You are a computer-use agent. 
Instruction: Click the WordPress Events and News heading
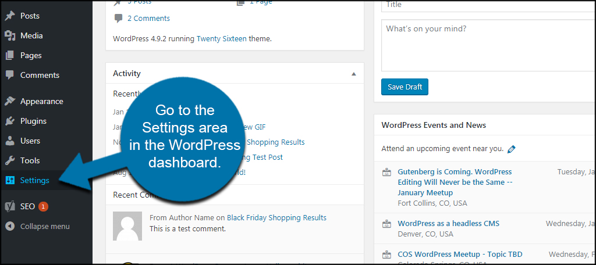pos(434,125)
